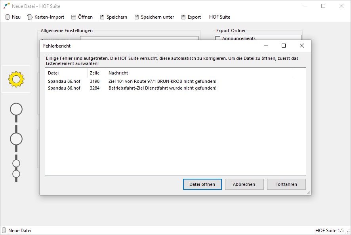
Task: Click the Nachricht column header
Action: click(x=199, y=73)
